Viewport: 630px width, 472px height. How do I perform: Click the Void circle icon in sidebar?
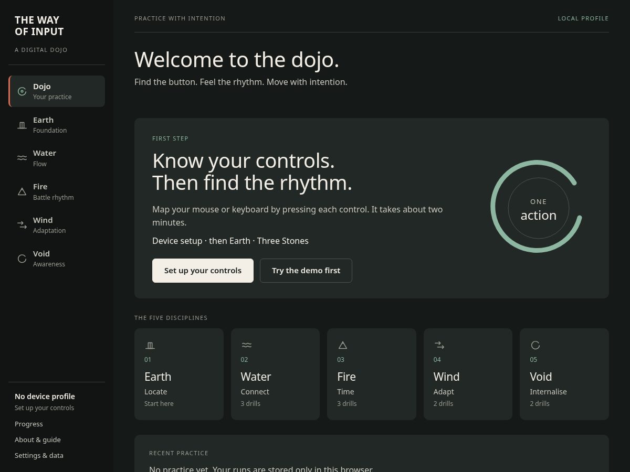click(x=22, y=259)
